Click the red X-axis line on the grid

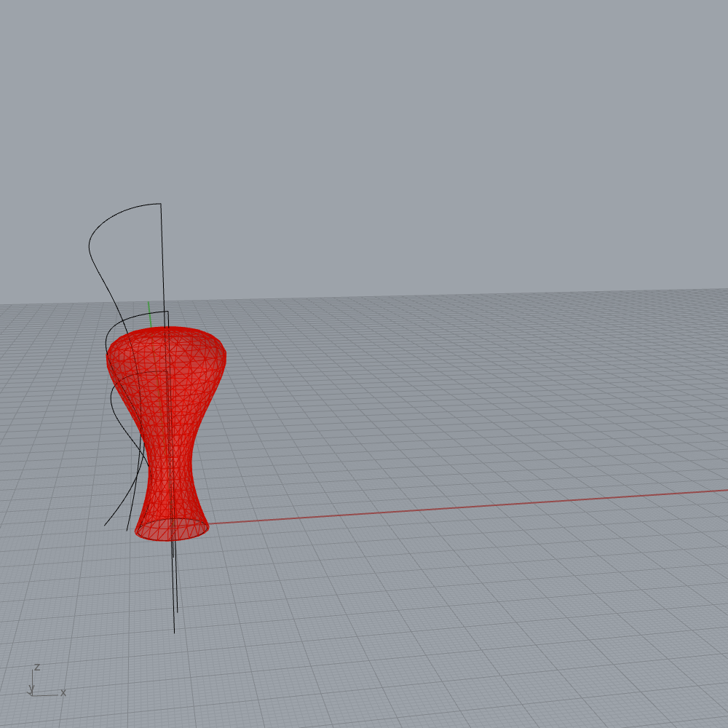click(x=437, y=509)
